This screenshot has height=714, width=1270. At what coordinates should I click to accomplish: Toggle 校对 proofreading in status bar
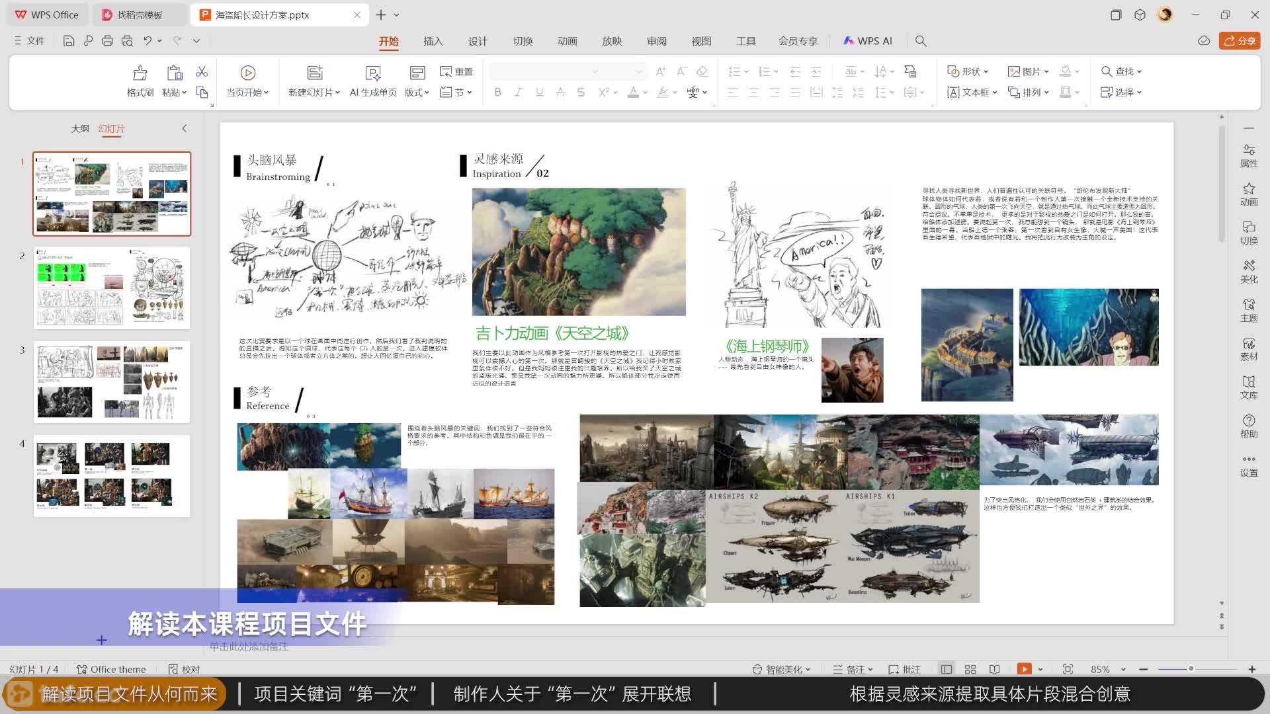pos(184,669)
